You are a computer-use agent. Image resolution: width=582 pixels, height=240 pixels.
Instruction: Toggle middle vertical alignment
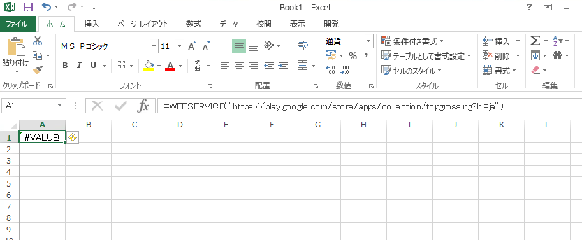(x=239, y=46)
